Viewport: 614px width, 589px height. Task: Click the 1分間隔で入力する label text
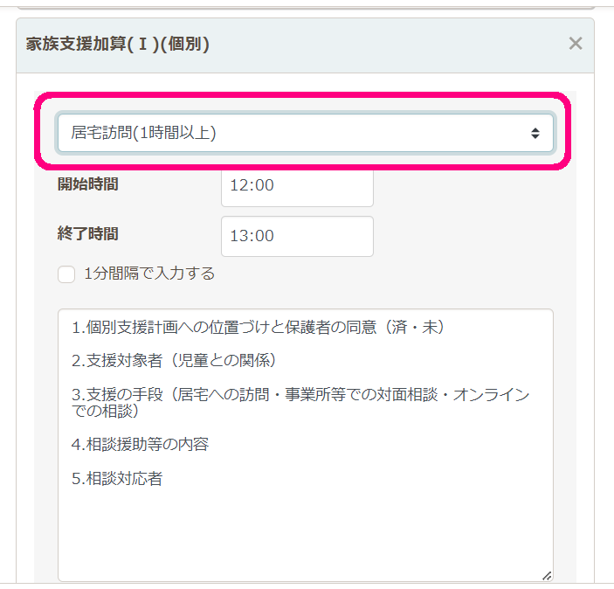149,274
